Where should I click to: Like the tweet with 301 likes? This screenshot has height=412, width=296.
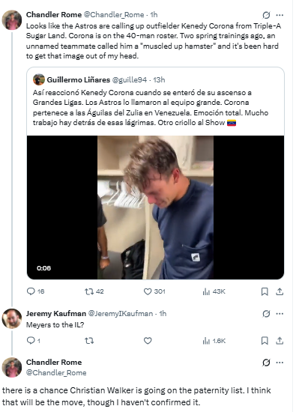[x=154, y=291]
